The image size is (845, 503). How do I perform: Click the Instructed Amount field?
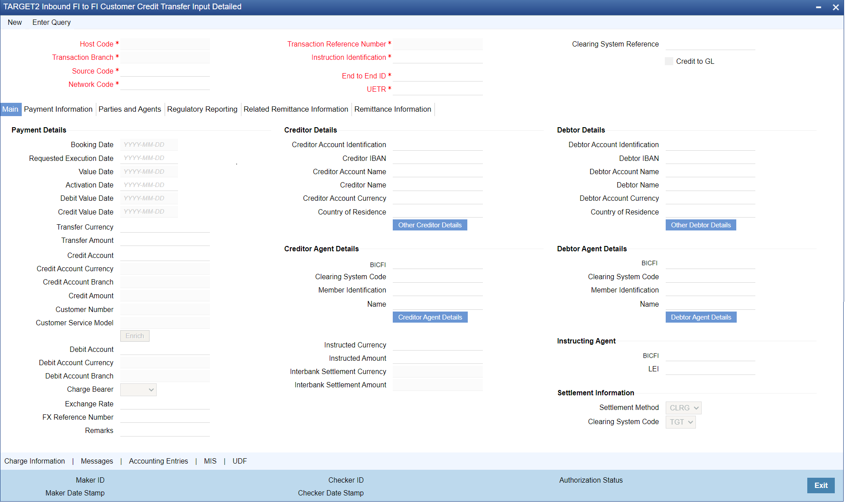[x=438, y=358]
